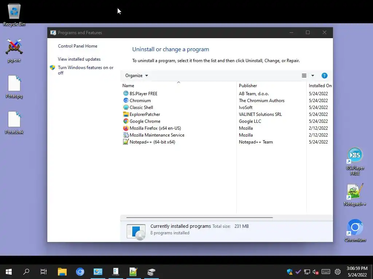
Task: Switch to taskbar app left of Notepad++
Action: 115,272
